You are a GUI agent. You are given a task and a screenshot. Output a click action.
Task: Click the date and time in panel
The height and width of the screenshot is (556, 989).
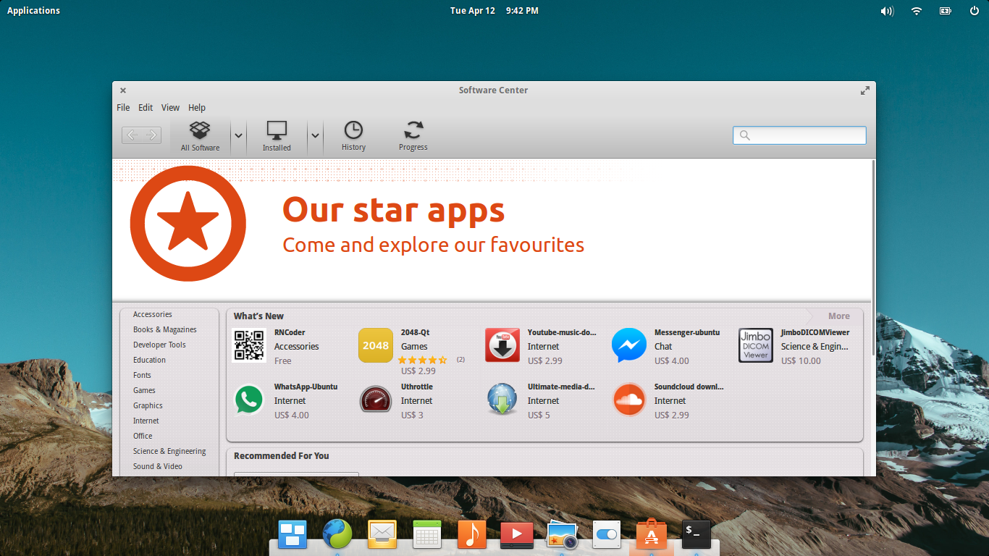pyautogui.click(x=494, y=10)
